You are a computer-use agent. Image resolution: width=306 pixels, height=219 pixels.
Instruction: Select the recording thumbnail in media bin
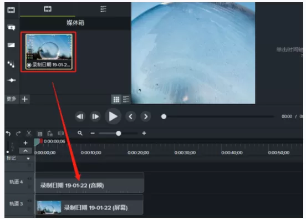coord(49,52)
